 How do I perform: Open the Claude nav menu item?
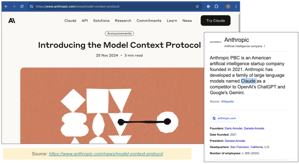coord(70,21)
